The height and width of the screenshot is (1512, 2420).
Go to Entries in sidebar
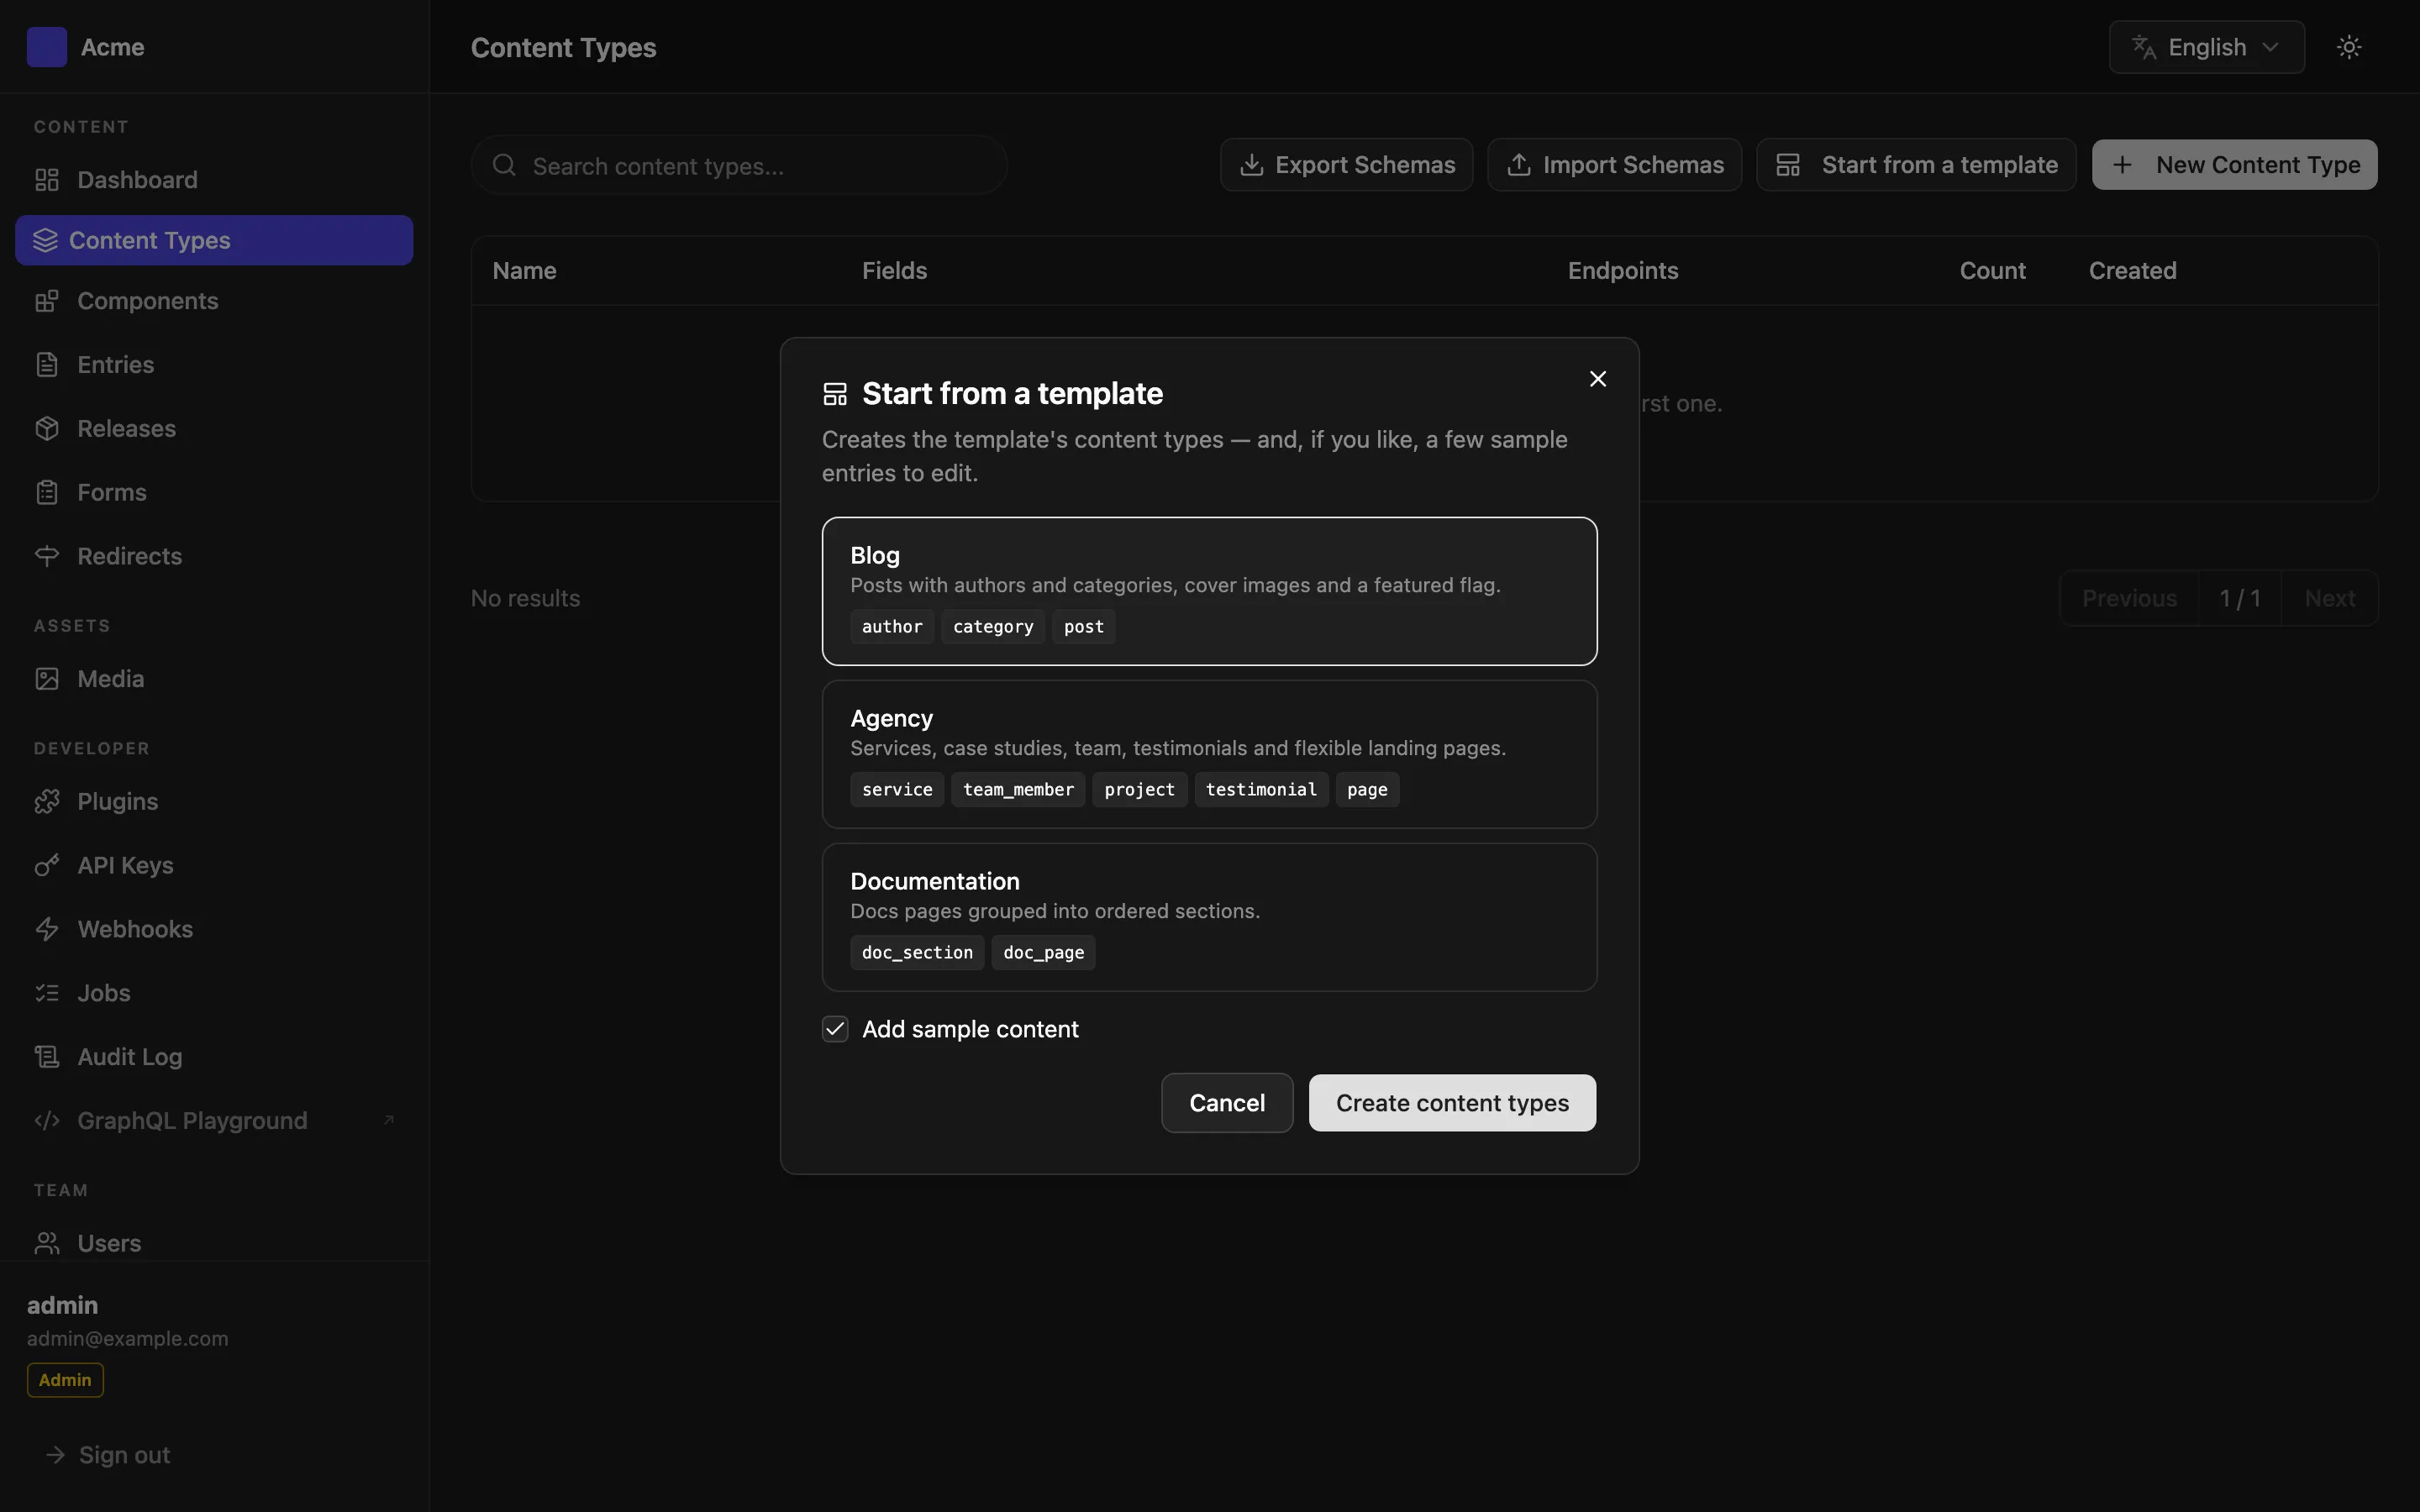point(214,365)
